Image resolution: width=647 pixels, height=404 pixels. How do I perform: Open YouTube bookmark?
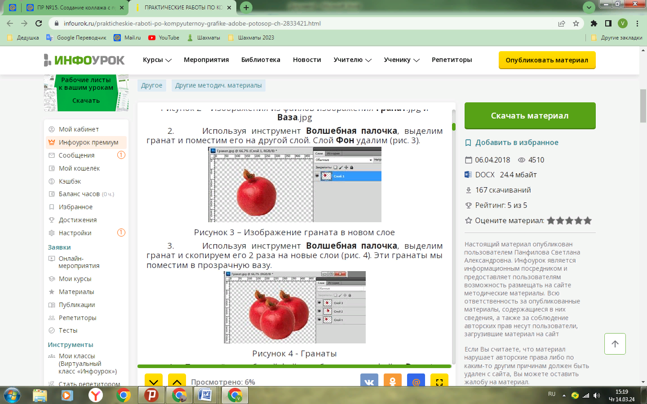164,38
